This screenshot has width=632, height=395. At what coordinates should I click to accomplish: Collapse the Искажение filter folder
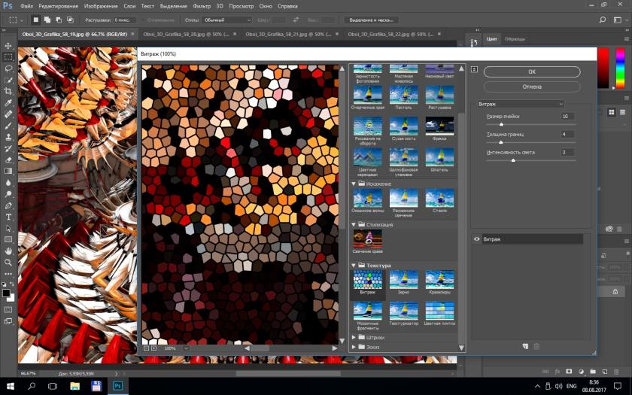point(354,184)
